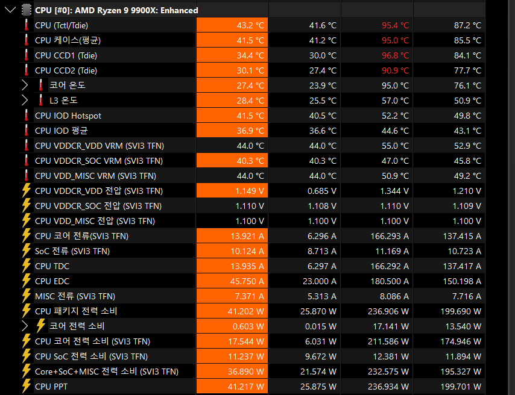Click the average value 195.327 W
This screenshot has width=515, height=395.
(x=461, y=372)
